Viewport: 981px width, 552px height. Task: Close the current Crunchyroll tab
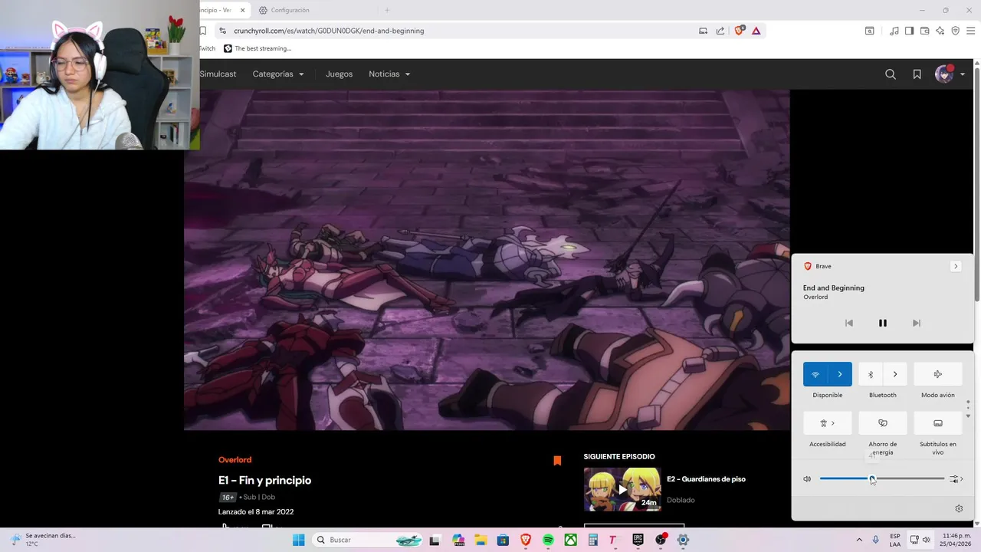point(243,10)
